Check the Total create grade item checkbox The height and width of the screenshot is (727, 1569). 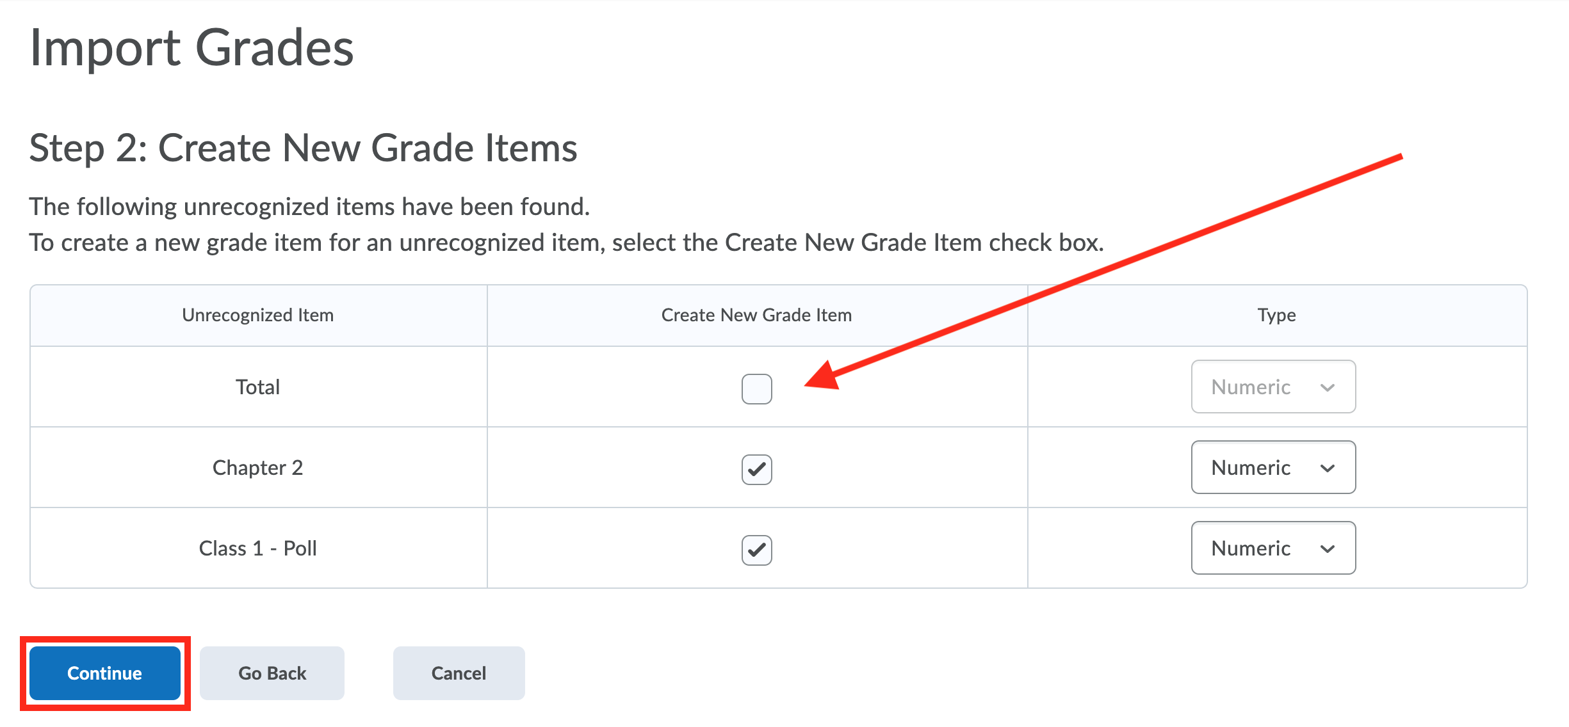[x=756, y=388]
